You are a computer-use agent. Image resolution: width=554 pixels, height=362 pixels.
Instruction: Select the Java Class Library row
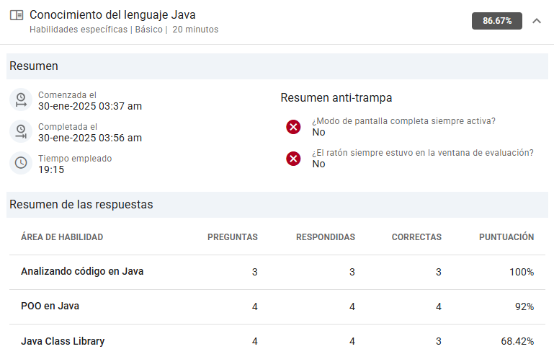[63, 341]
